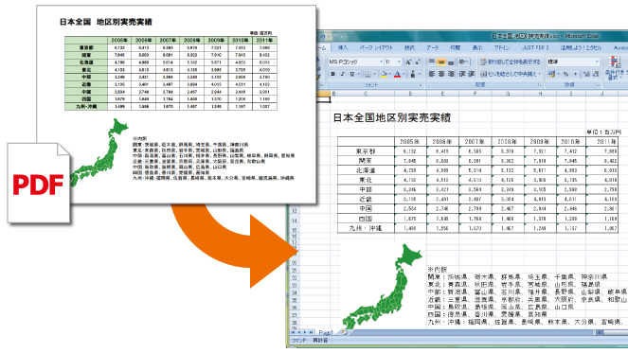This screenshot has height=353, width=628.
Task: Switch to the 表示 ribbon tab
Action: pos(477,47)
